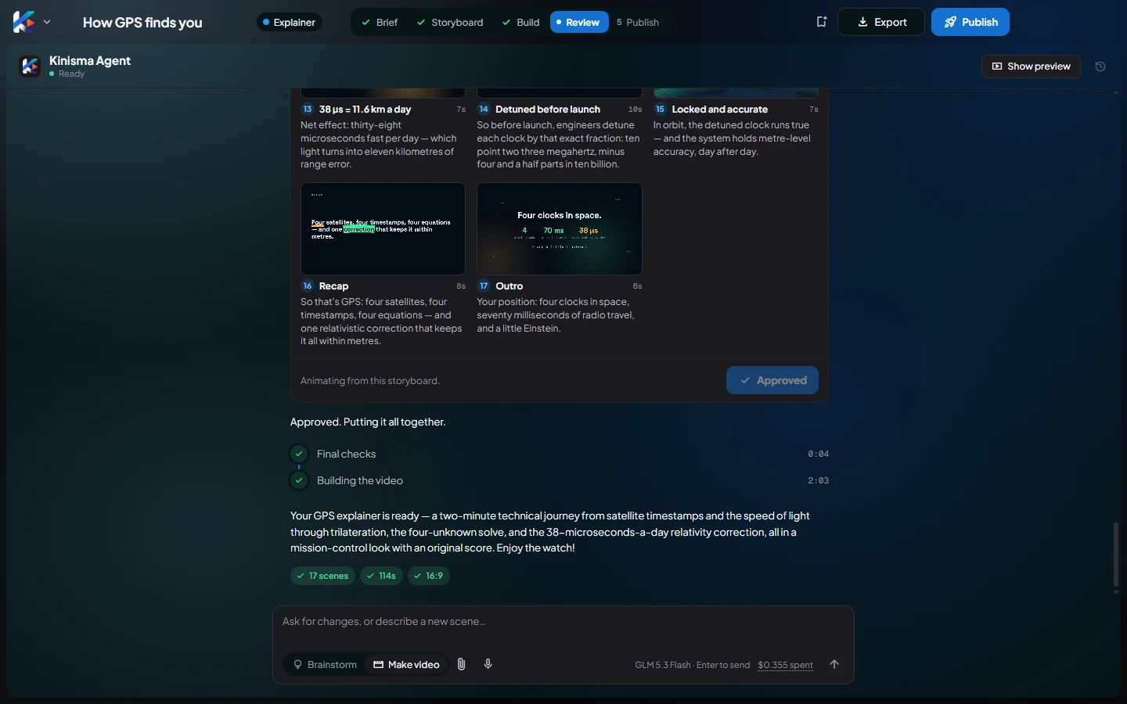
Task: Click the chat vertical scrollbar thumb
Action: [1116, 555]
